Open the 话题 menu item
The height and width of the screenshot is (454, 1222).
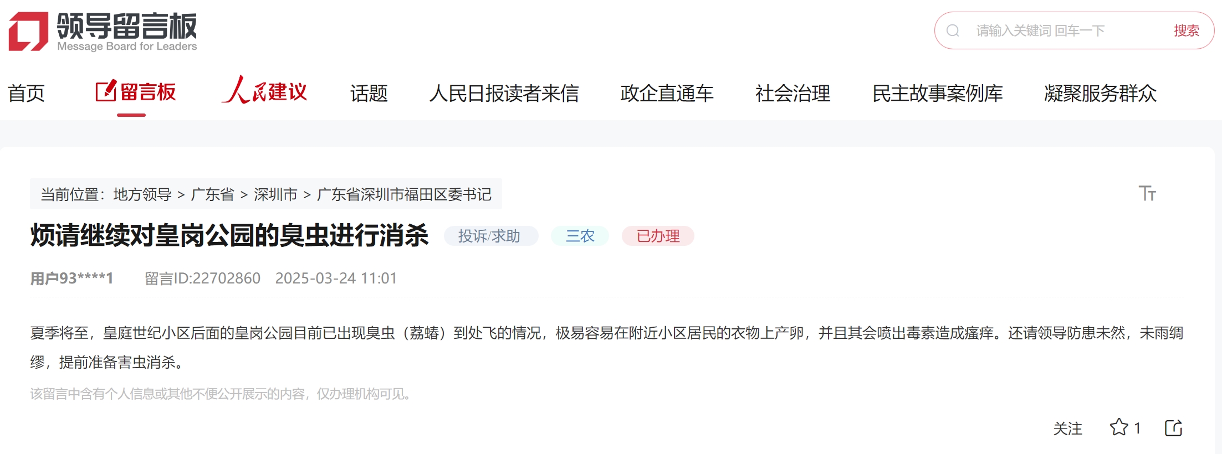tap(369, 93)
